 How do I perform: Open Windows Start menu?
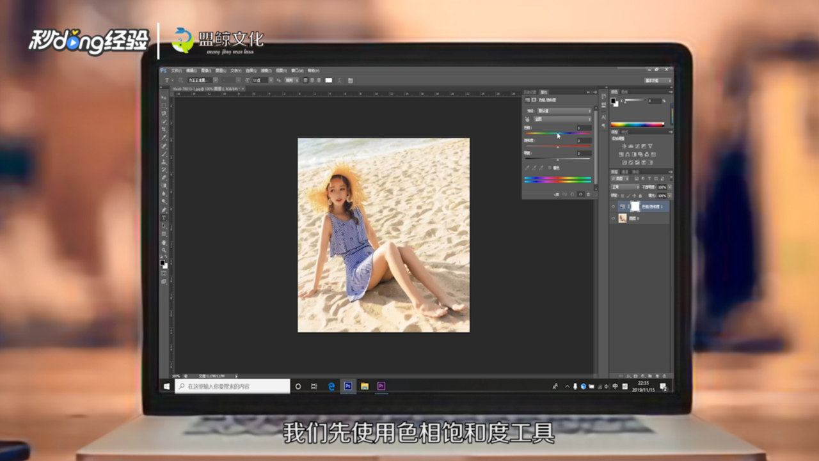[166, 386]
